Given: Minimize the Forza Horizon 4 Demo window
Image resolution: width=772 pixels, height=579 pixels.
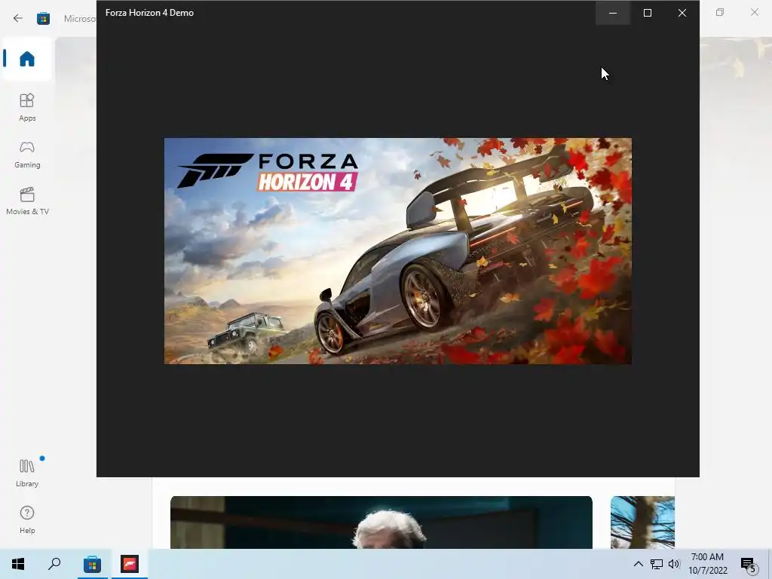Looking at the screenshot, I should pyautogui.click(x=613, y=13).
